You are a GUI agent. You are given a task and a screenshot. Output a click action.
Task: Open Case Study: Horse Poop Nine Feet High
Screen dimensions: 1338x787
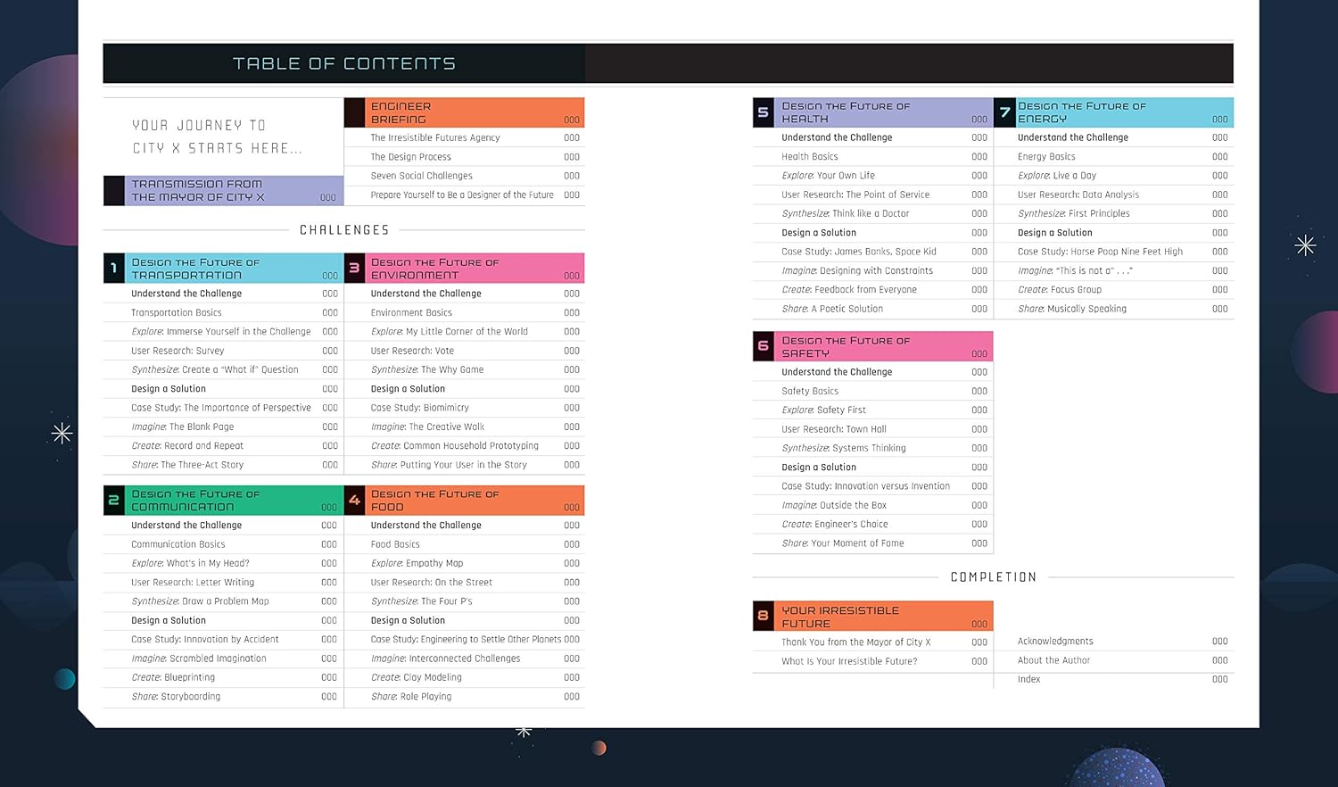click(1100, 252)
